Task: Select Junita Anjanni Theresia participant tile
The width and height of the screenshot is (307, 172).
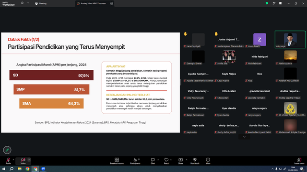Action: point(229,39)
